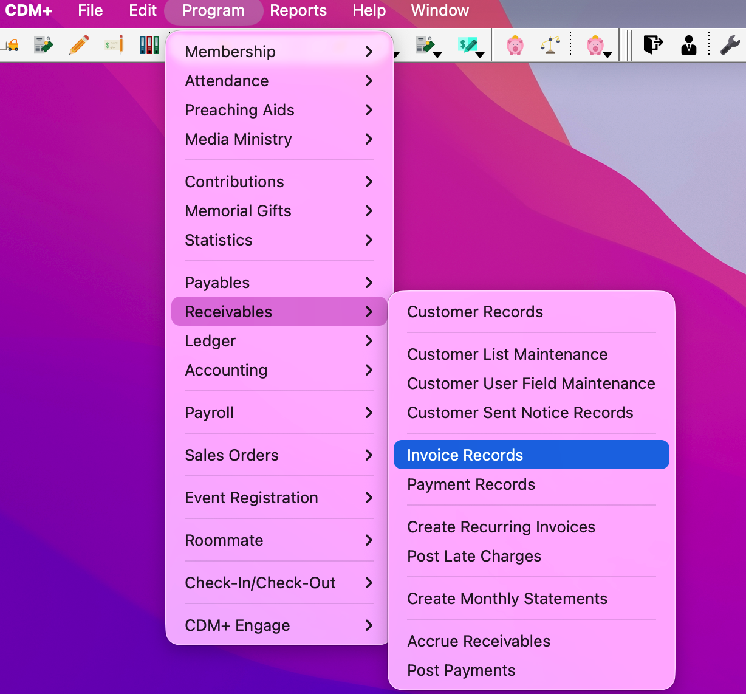
Task: Click the Program menu bar item
Action: pos(213,11)
